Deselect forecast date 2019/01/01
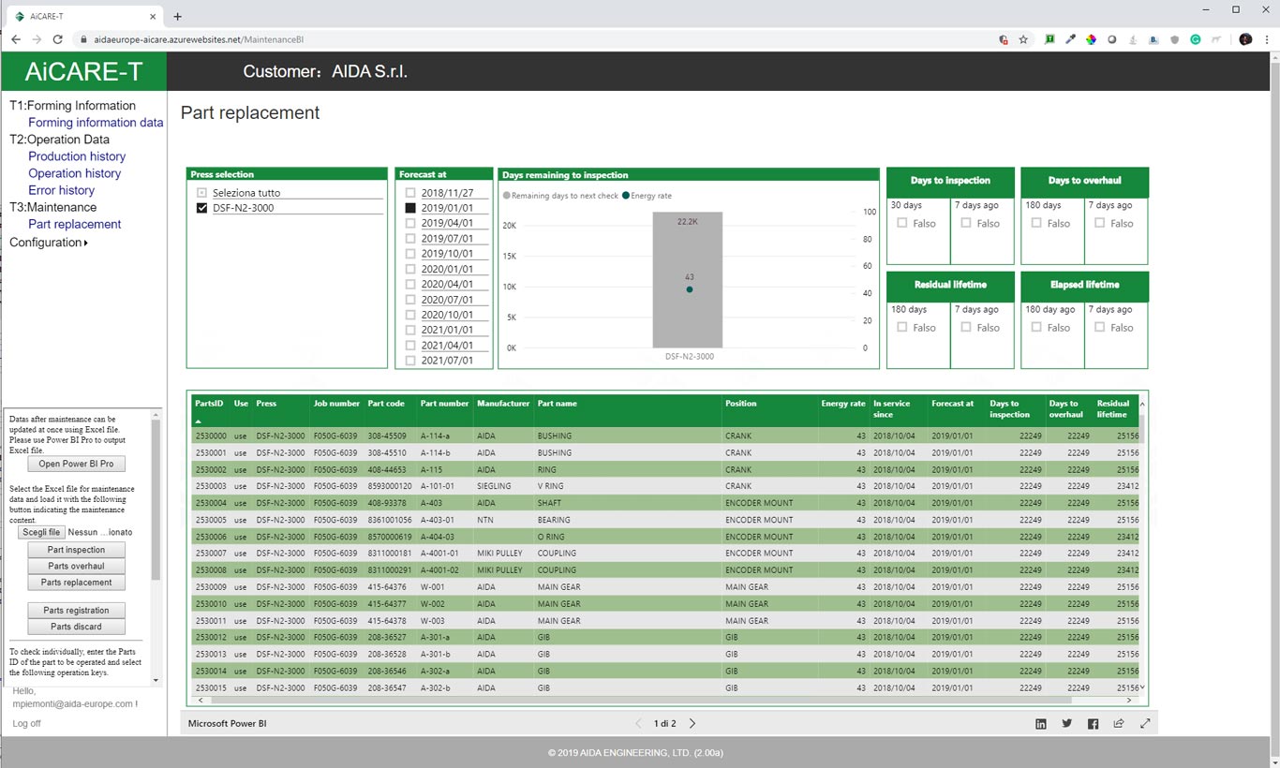The image size is (1280, 768). [x=410, y=208]
